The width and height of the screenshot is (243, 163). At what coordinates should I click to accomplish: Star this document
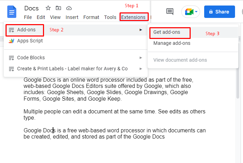[48, 8]
